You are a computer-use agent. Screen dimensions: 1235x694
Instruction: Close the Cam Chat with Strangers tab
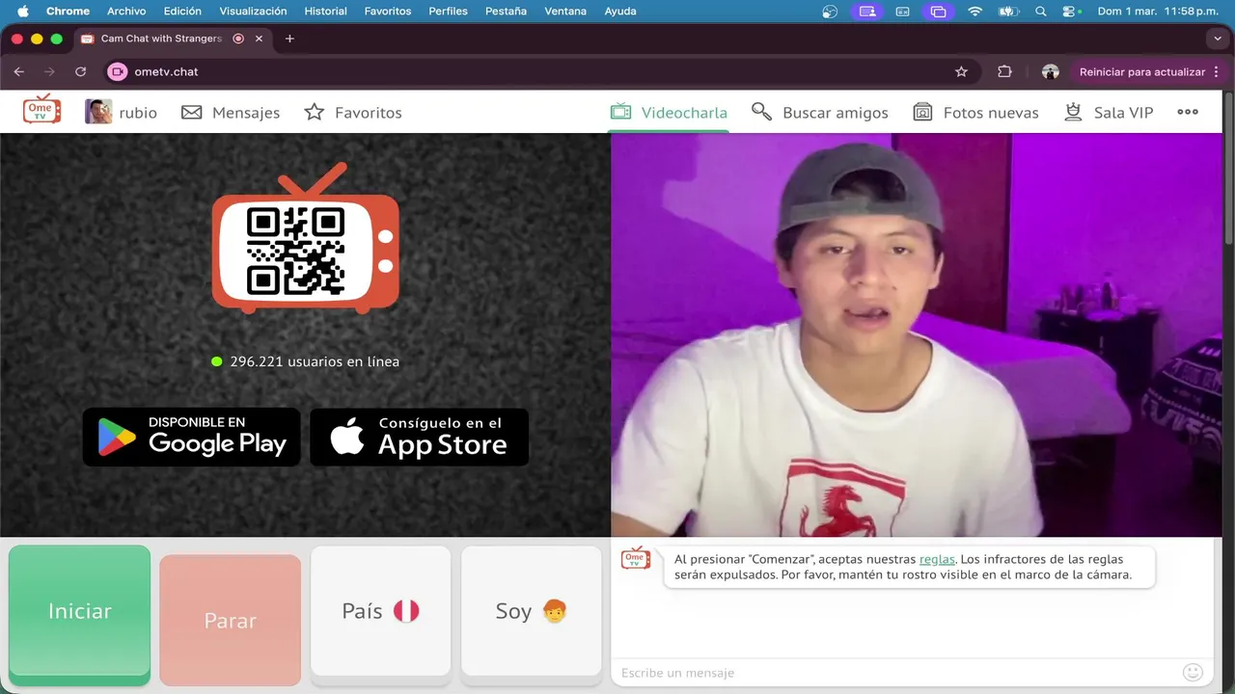[x=259, y=39]
